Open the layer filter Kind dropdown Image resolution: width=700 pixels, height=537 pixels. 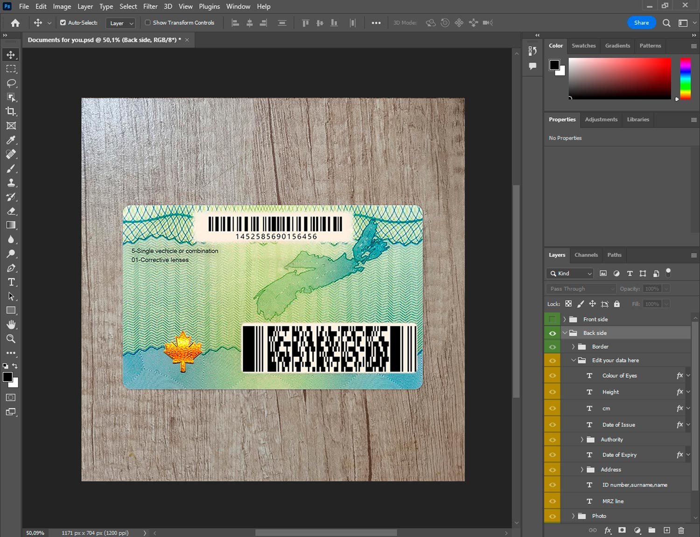tap(570, 274)
